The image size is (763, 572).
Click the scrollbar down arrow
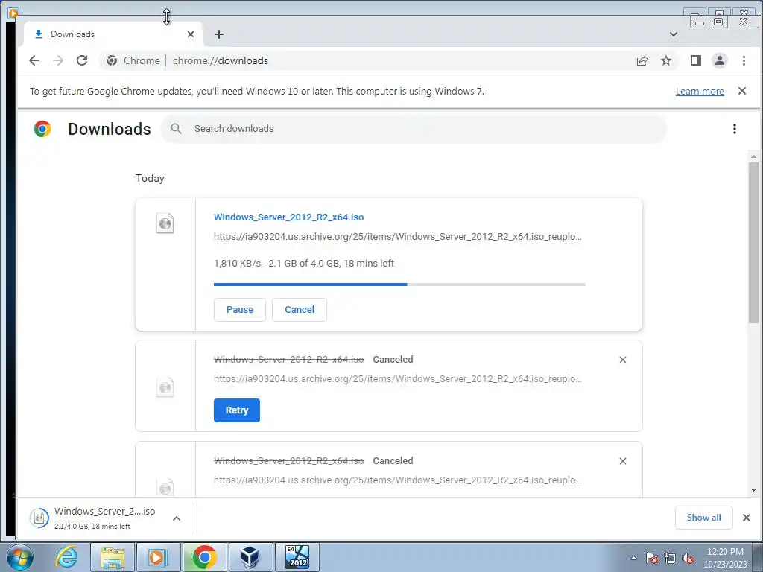753,490
